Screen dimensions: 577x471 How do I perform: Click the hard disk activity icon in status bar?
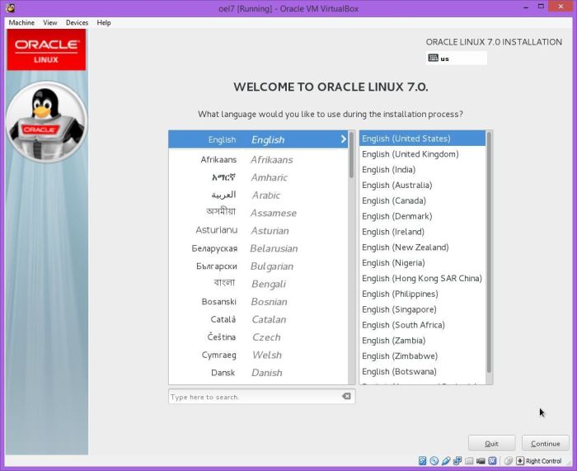(x=423, y=461)
